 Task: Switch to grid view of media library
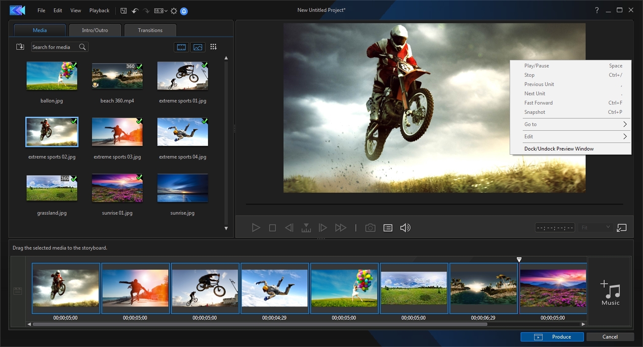[213, 47]
